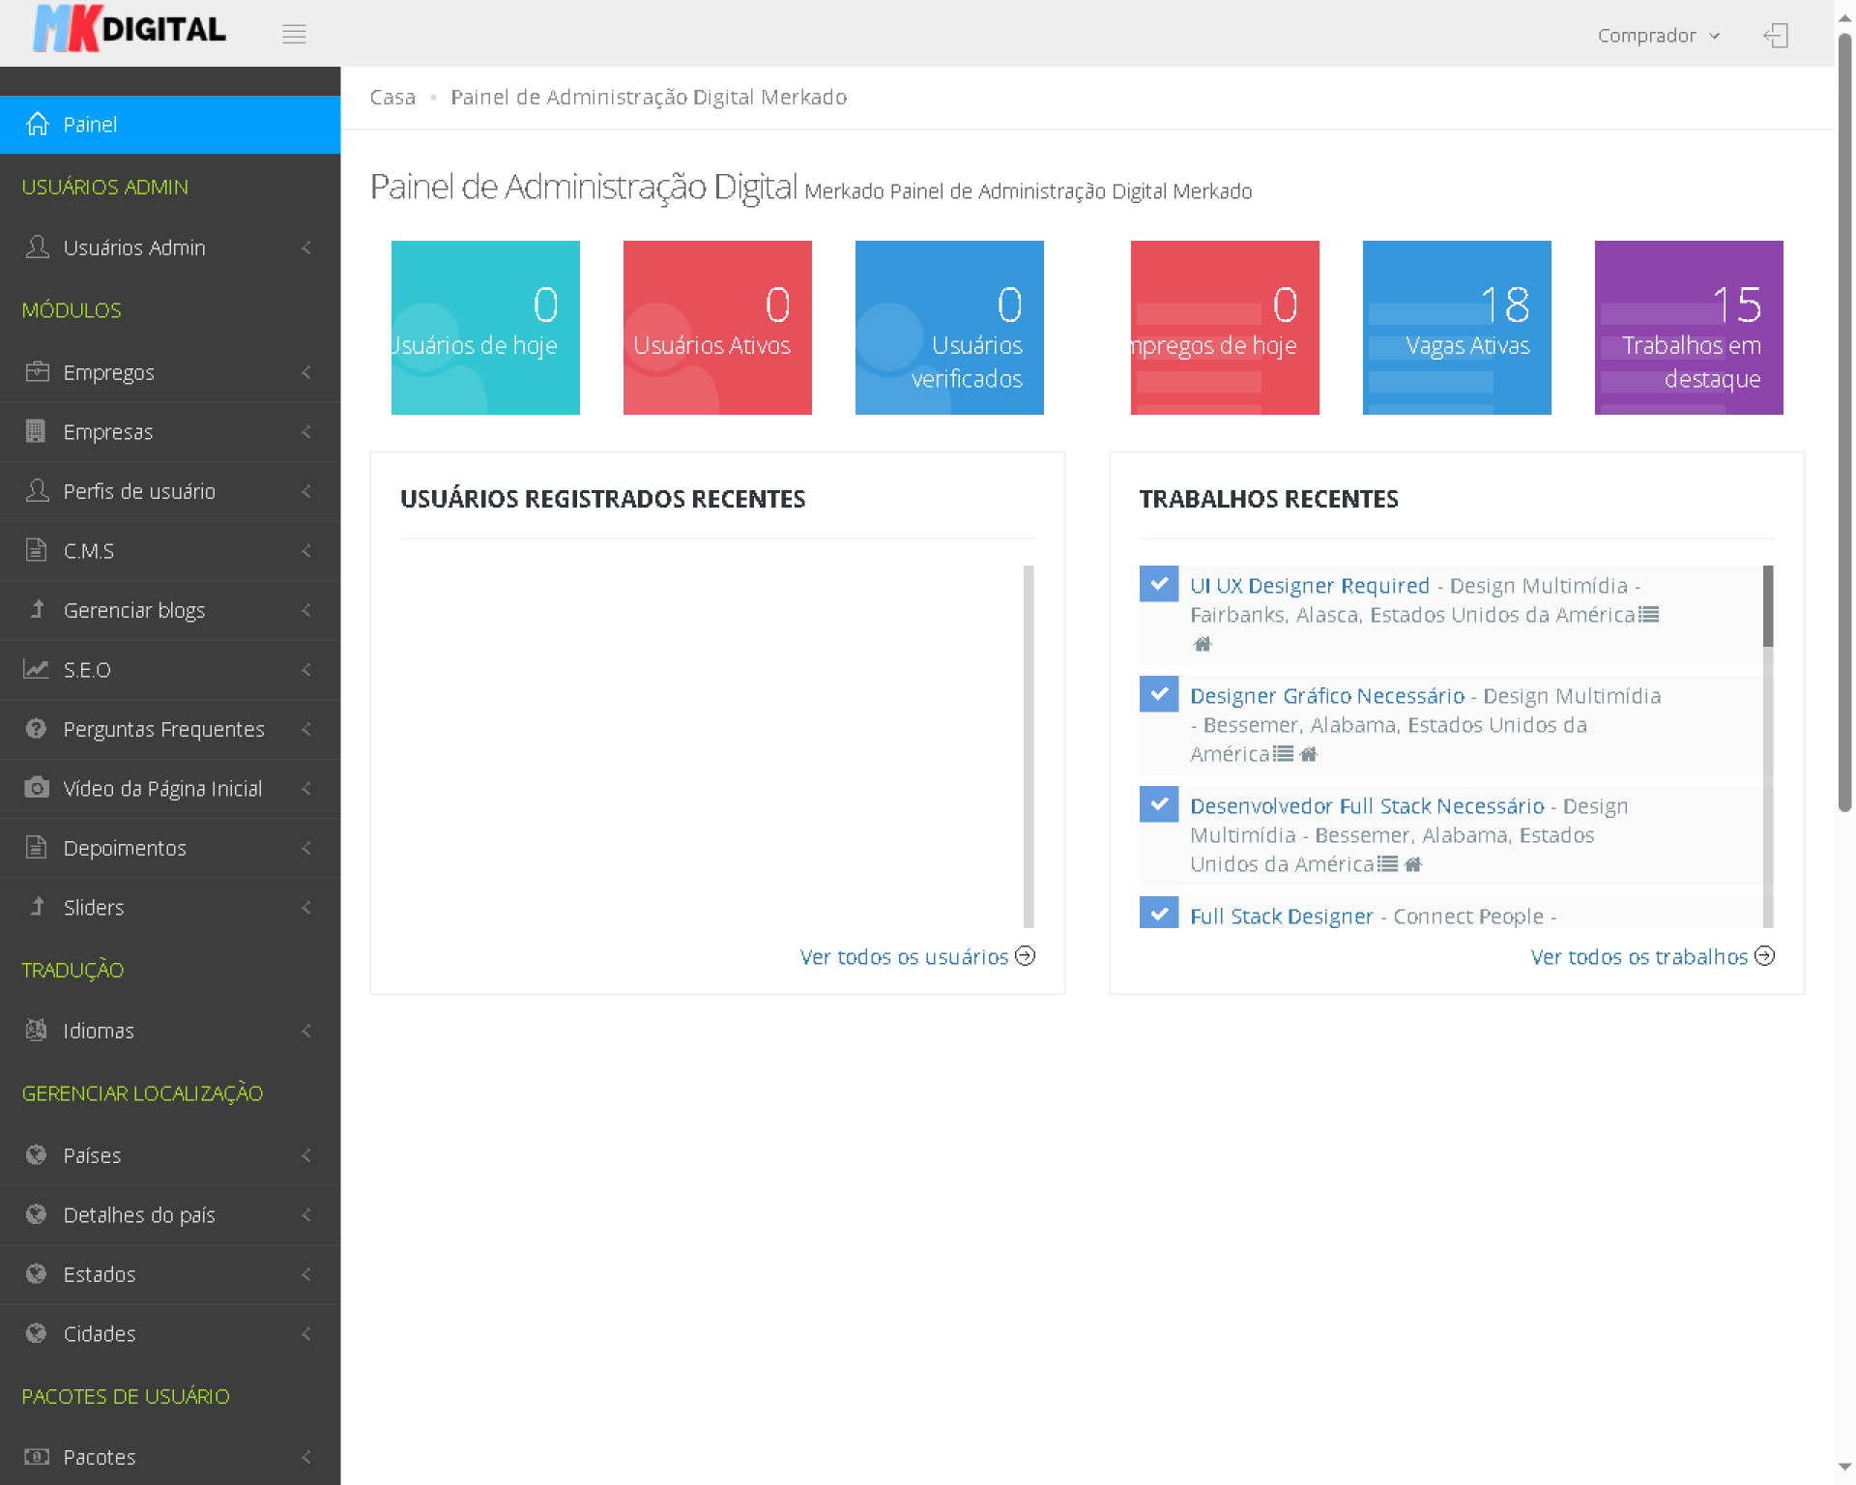
Task: Click the home icon beside Painel
Action: 38,124
